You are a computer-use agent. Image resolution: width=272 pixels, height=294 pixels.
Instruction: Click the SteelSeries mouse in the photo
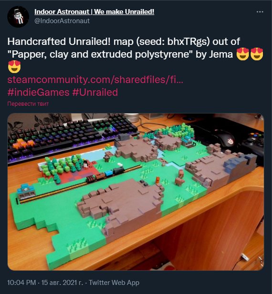pos(227,139)
